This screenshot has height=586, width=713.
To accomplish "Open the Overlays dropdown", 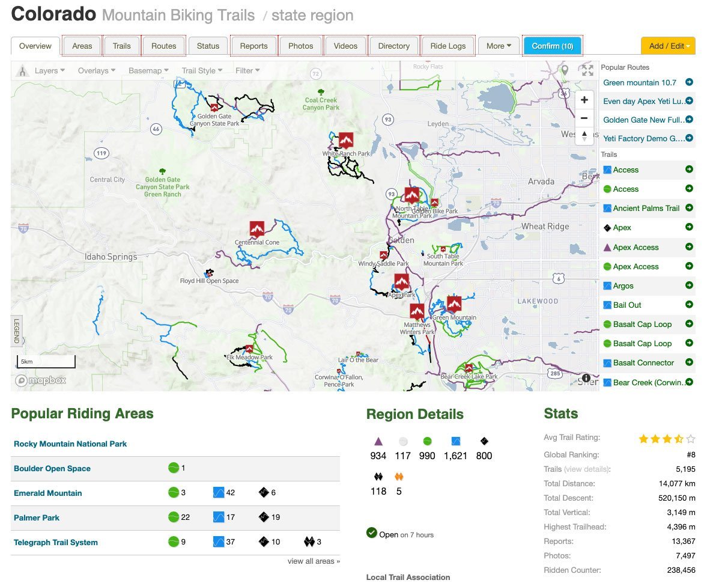I will coord(96,70).
